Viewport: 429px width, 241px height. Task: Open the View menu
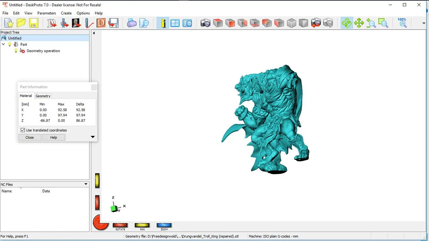click(28, 13)
